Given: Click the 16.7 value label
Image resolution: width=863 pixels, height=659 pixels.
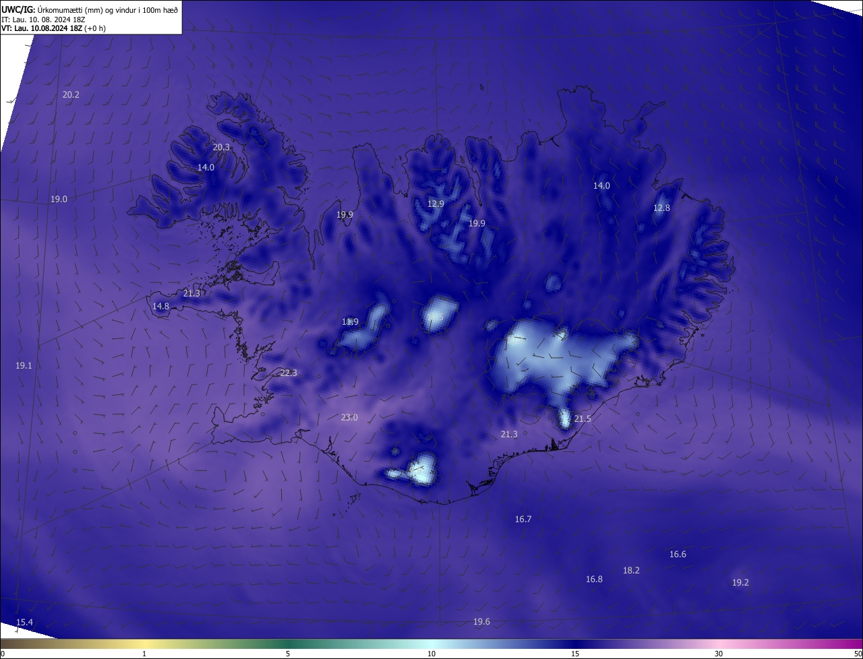Looking at the screenshot, I should tap(523, 520).
